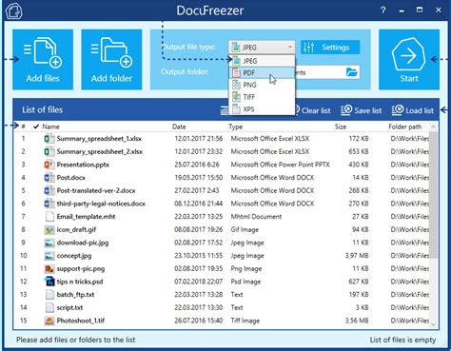
Task: Click type text Mhtml Document
Action: point(256,217)
